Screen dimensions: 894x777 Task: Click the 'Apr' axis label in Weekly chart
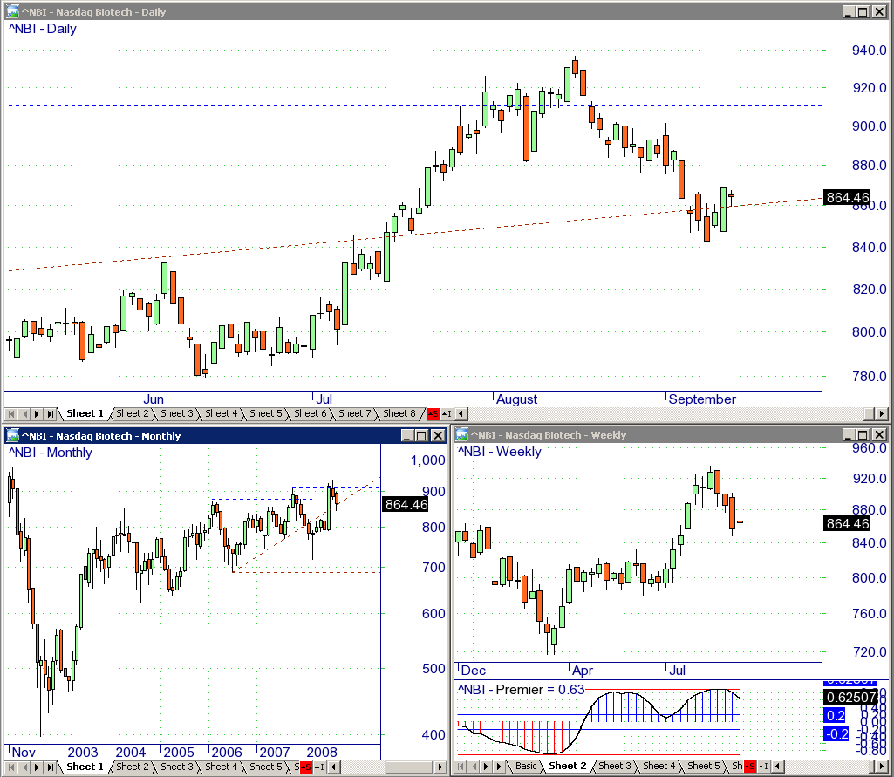tap(583, 671)
